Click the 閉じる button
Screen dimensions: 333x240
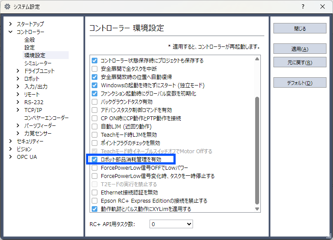(300, 28)
